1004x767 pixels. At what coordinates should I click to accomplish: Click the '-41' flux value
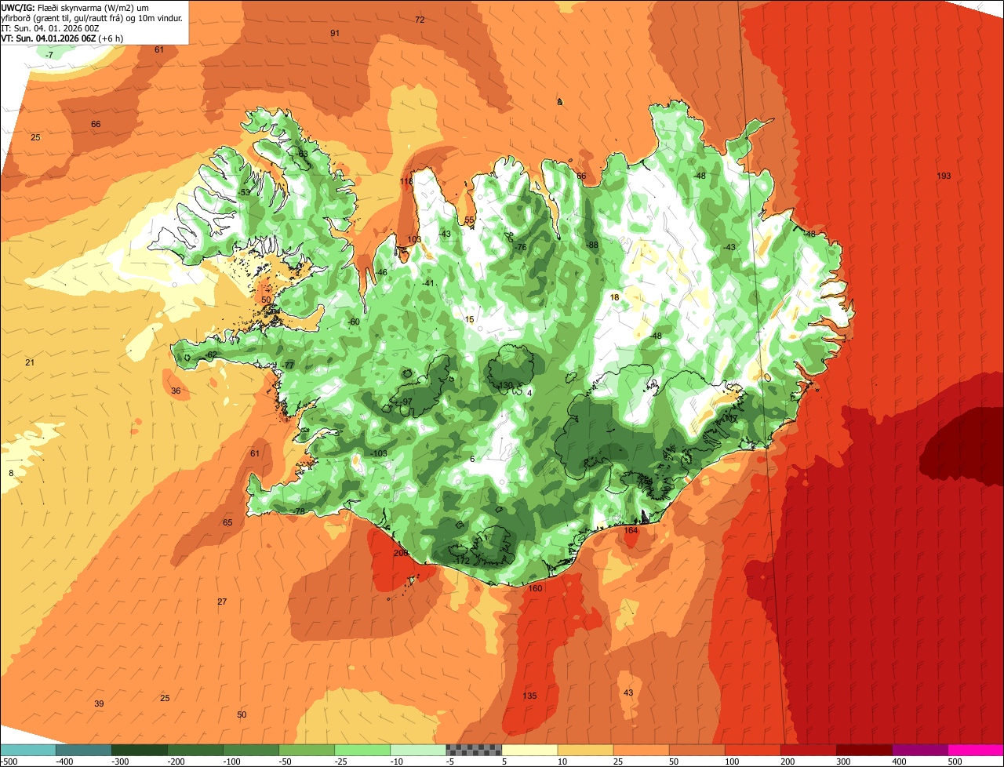(x=428, y=283)
